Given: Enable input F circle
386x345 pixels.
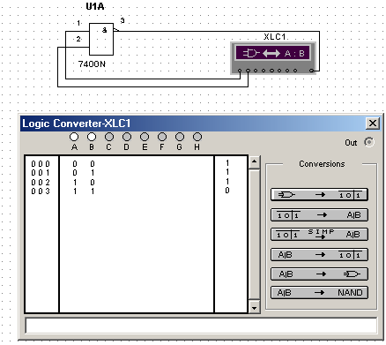Looking at the screenshot, I should click(162, 137).
